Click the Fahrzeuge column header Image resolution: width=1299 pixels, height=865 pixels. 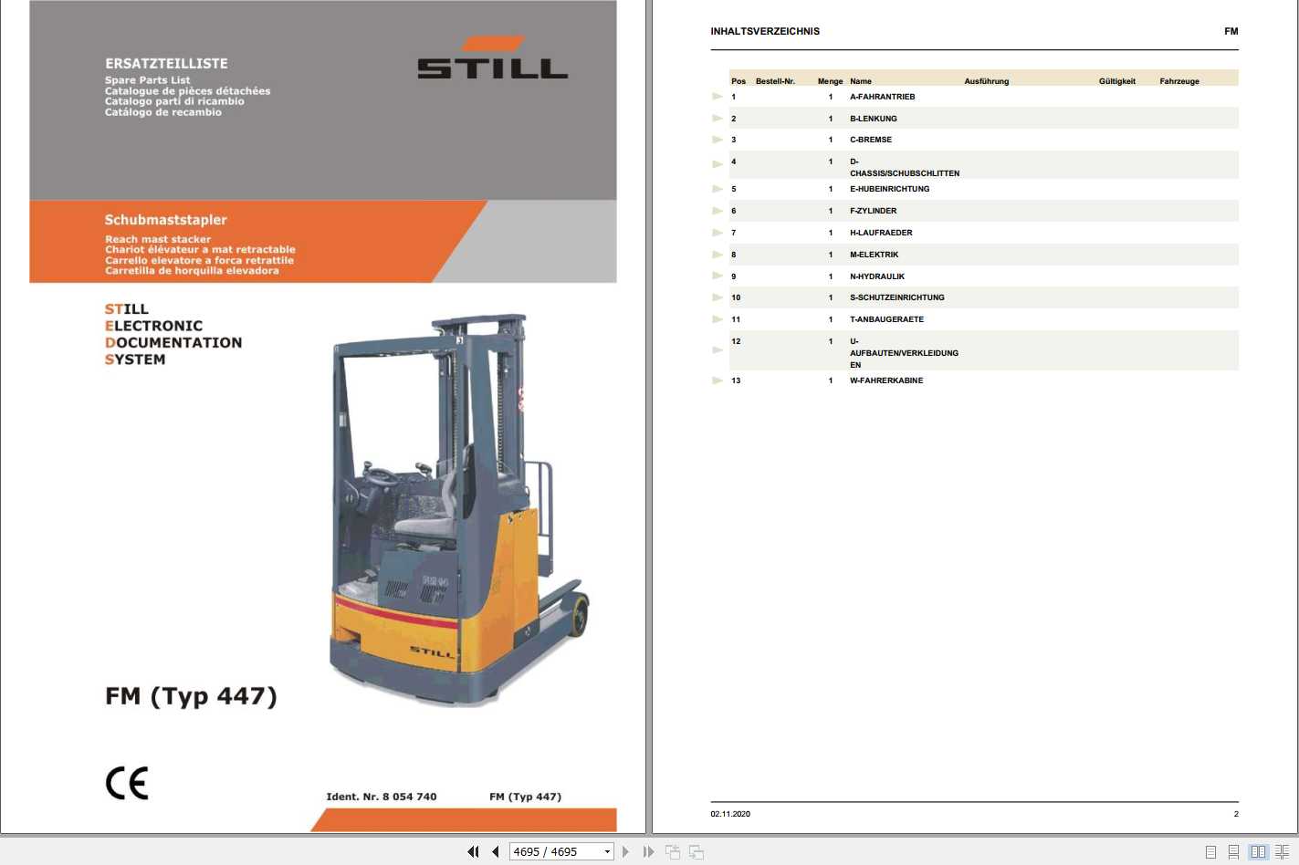coord(1179,81)
